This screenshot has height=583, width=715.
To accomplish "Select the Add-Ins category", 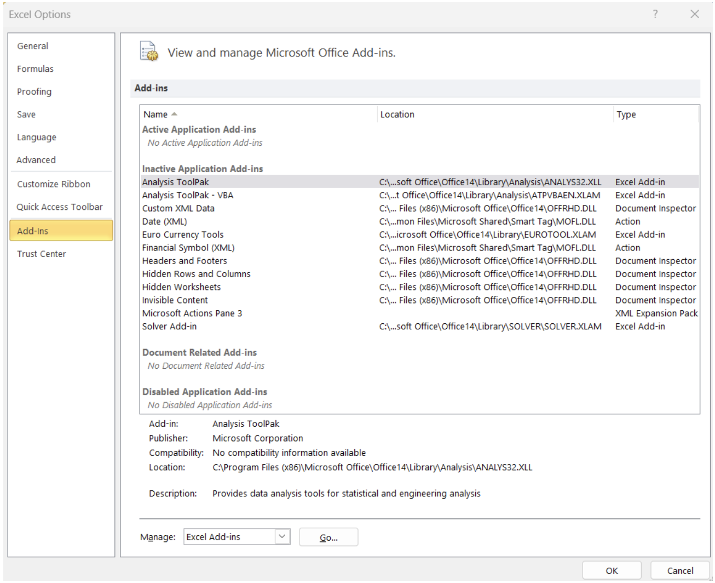I will coord(61,231).
